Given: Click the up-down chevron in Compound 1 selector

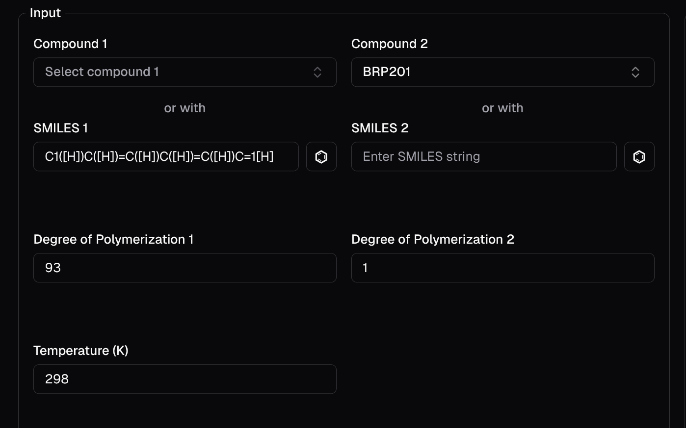Looking at the screenshot, I should (317, 73).
